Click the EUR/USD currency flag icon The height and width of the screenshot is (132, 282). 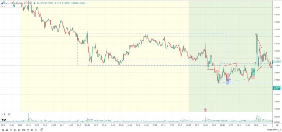click(2, 3)
